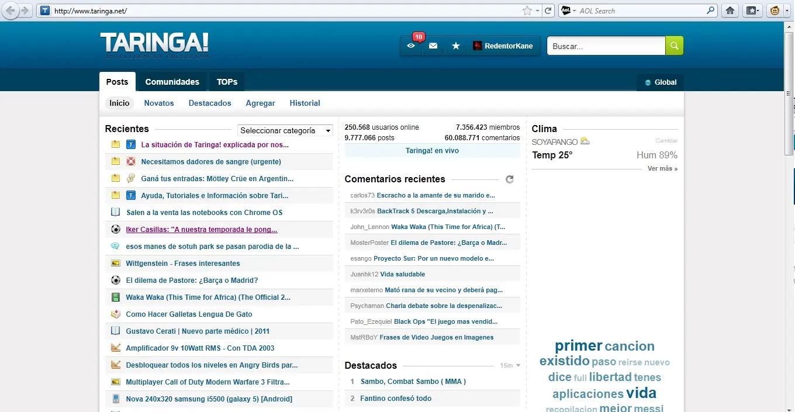Click RedentorKane avatar icon

[x=478, y=46]
